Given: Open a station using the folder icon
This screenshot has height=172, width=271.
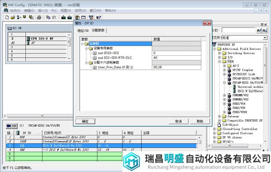Looking at the screenshot, I should (13, 17).
